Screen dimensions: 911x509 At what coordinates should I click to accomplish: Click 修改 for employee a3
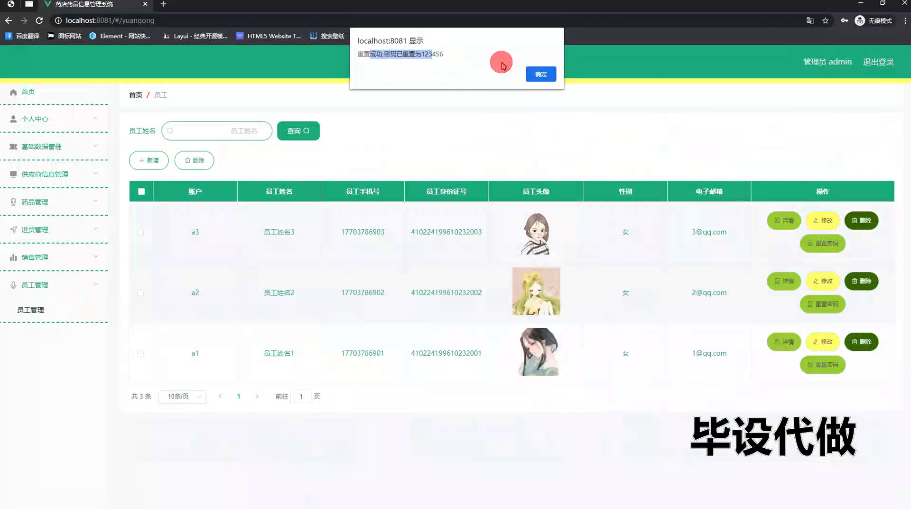(x=823, y=220)
